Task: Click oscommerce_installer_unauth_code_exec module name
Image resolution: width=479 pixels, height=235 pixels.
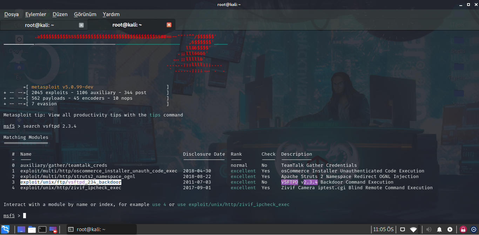Action: [x=99, y=171]
